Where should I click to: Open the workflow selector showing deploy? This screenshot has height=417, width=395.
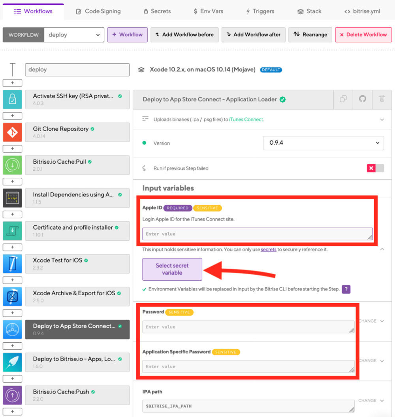click(74, 35)
